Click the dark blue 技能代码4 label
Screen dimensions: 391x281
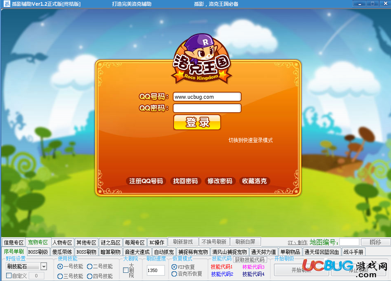pyautogui.click(x=253, y=274)
